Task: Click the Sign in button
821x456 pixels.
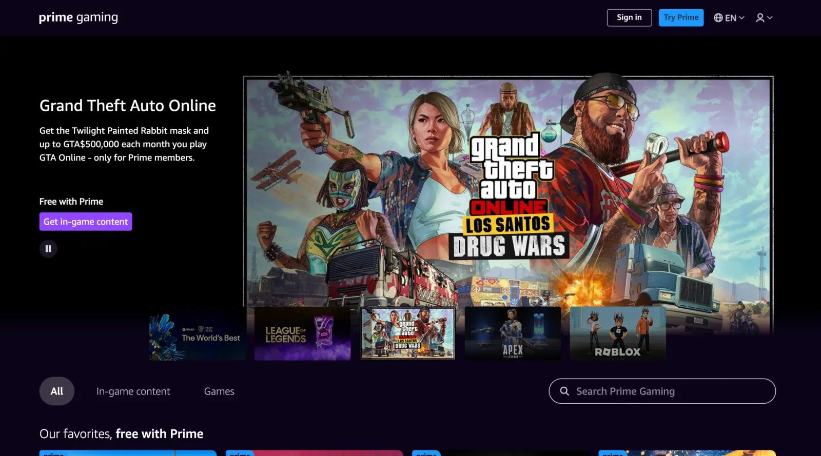Action: (629, 17)
